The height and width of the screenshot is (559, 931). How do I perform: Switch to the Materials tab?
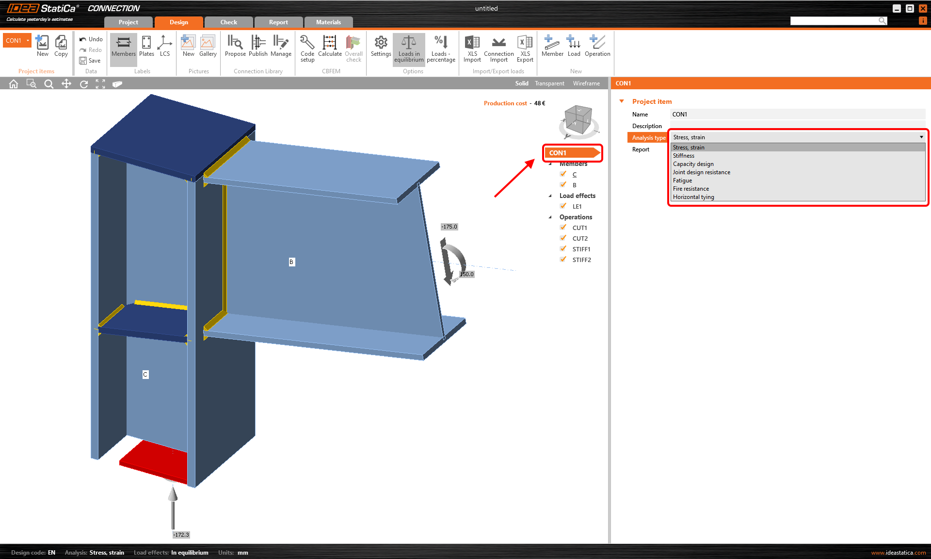point(328,22)
